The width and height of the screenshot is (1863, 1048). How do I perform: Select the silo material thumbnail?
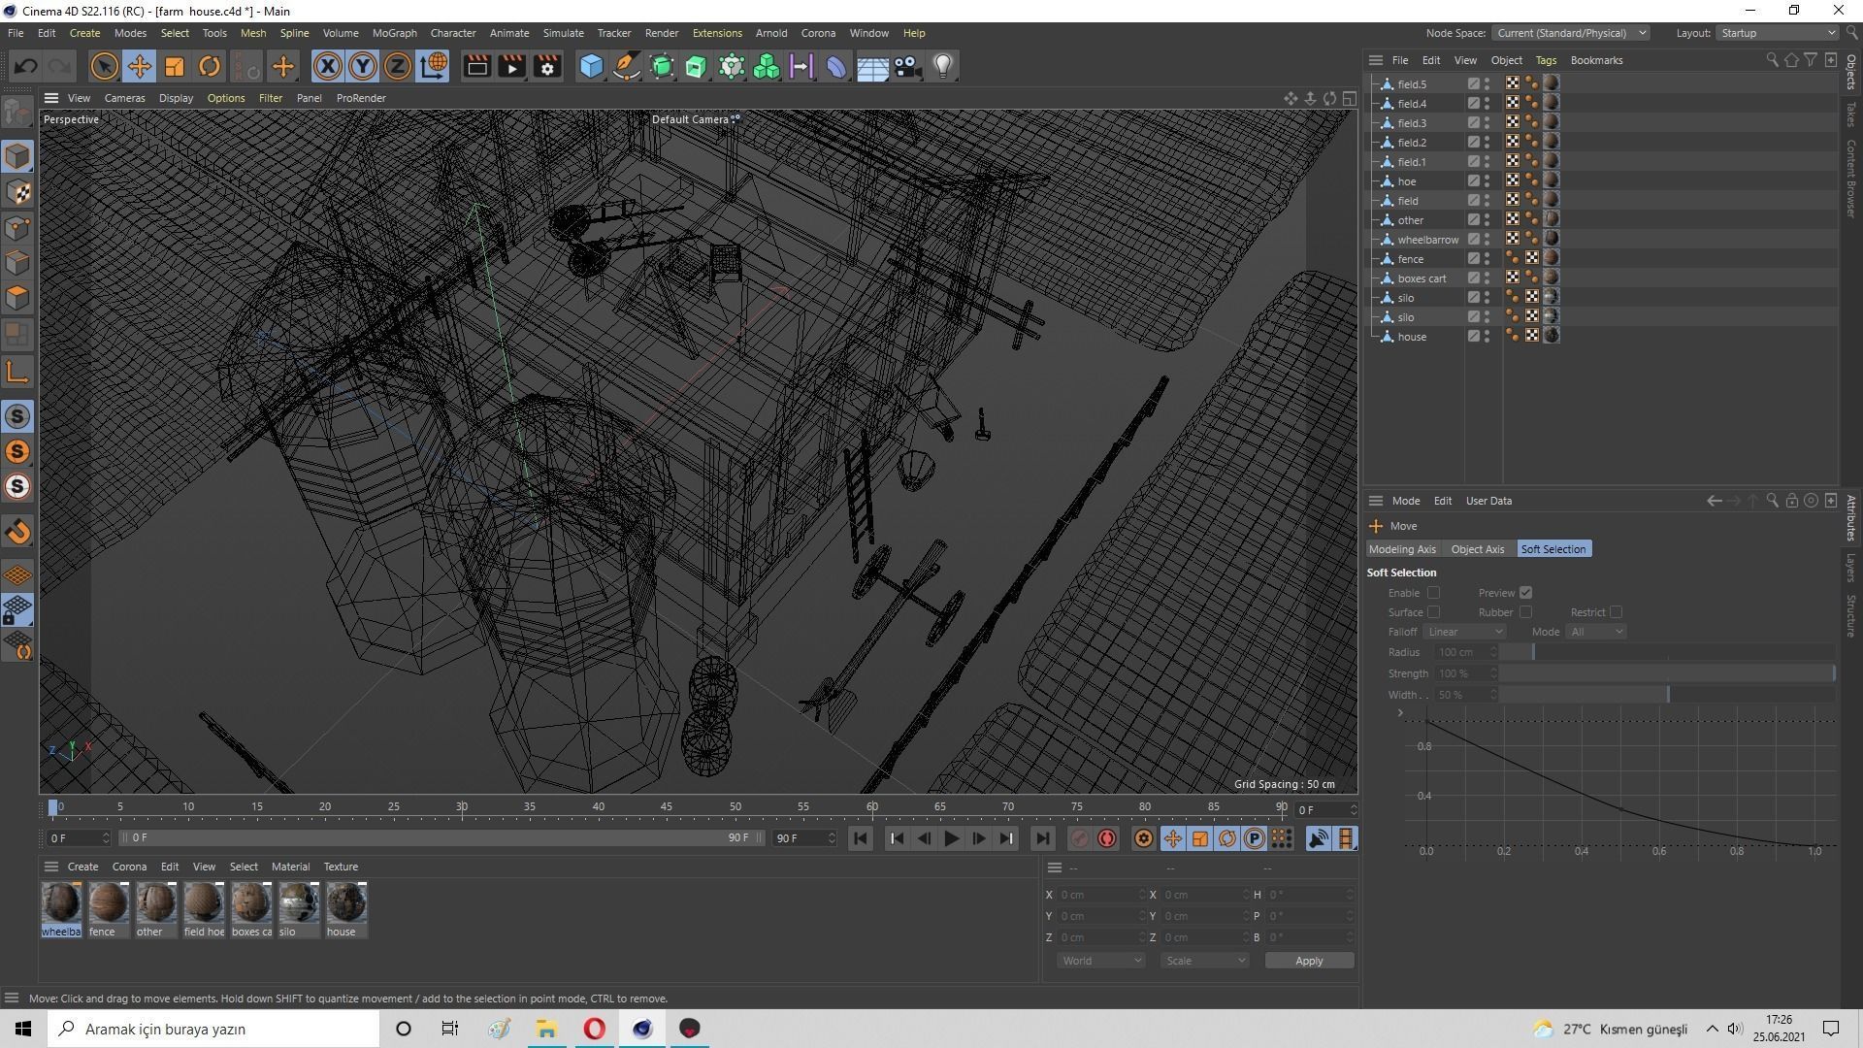298,903
